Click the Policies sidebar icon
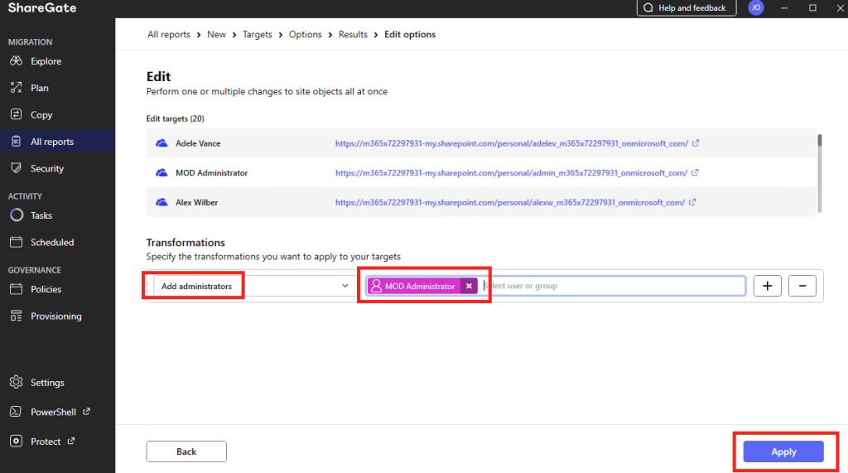Viewport: 848px width, 473px height. coord(17,289)
